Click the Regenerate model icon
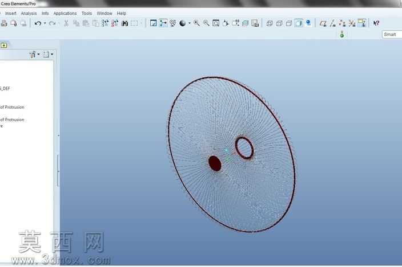The image size is (402, 267). [105, 23]
